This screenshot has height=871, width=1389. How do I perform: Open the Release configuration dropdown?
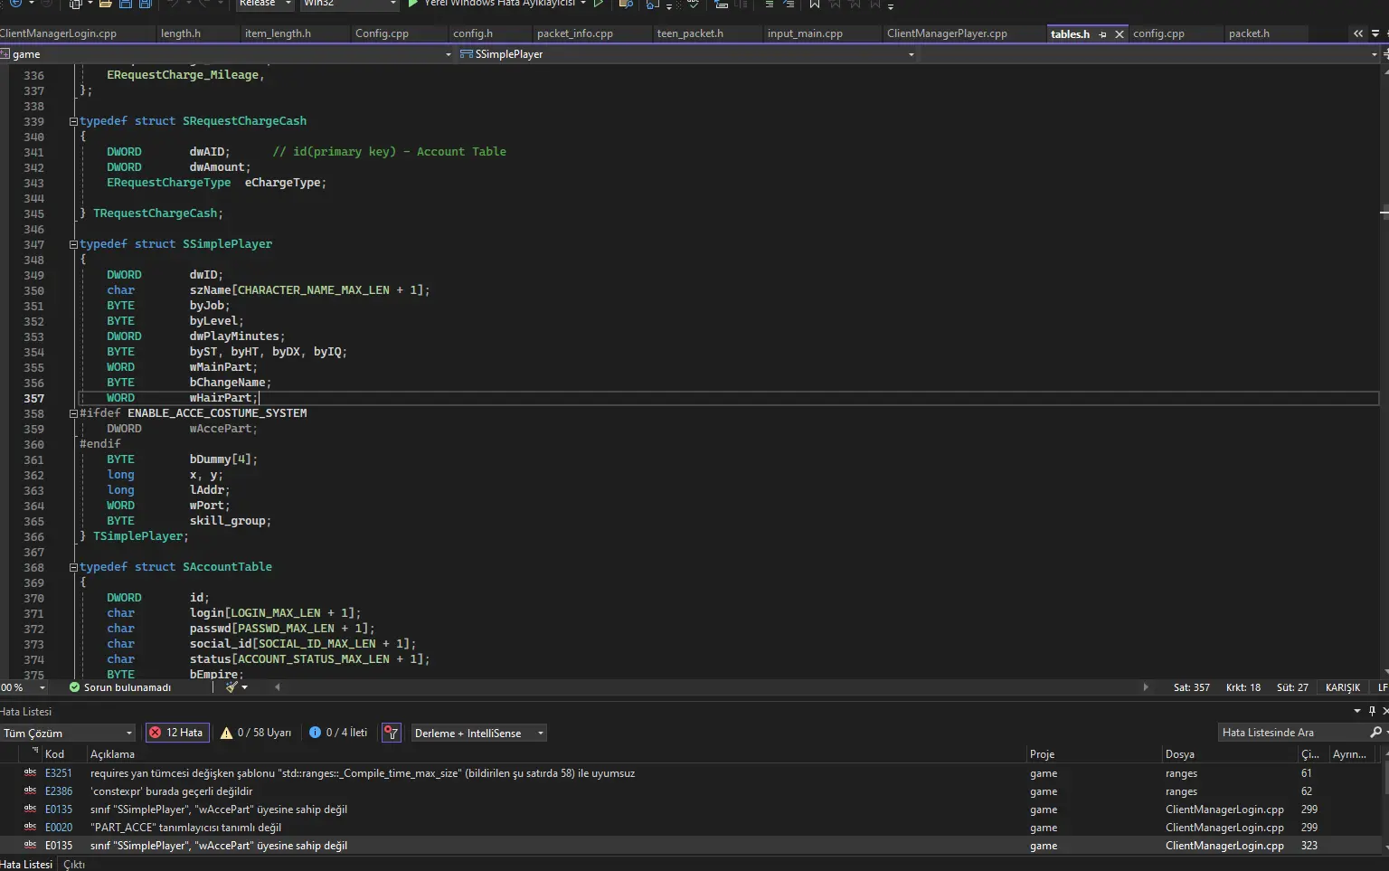tap(266, 4)
